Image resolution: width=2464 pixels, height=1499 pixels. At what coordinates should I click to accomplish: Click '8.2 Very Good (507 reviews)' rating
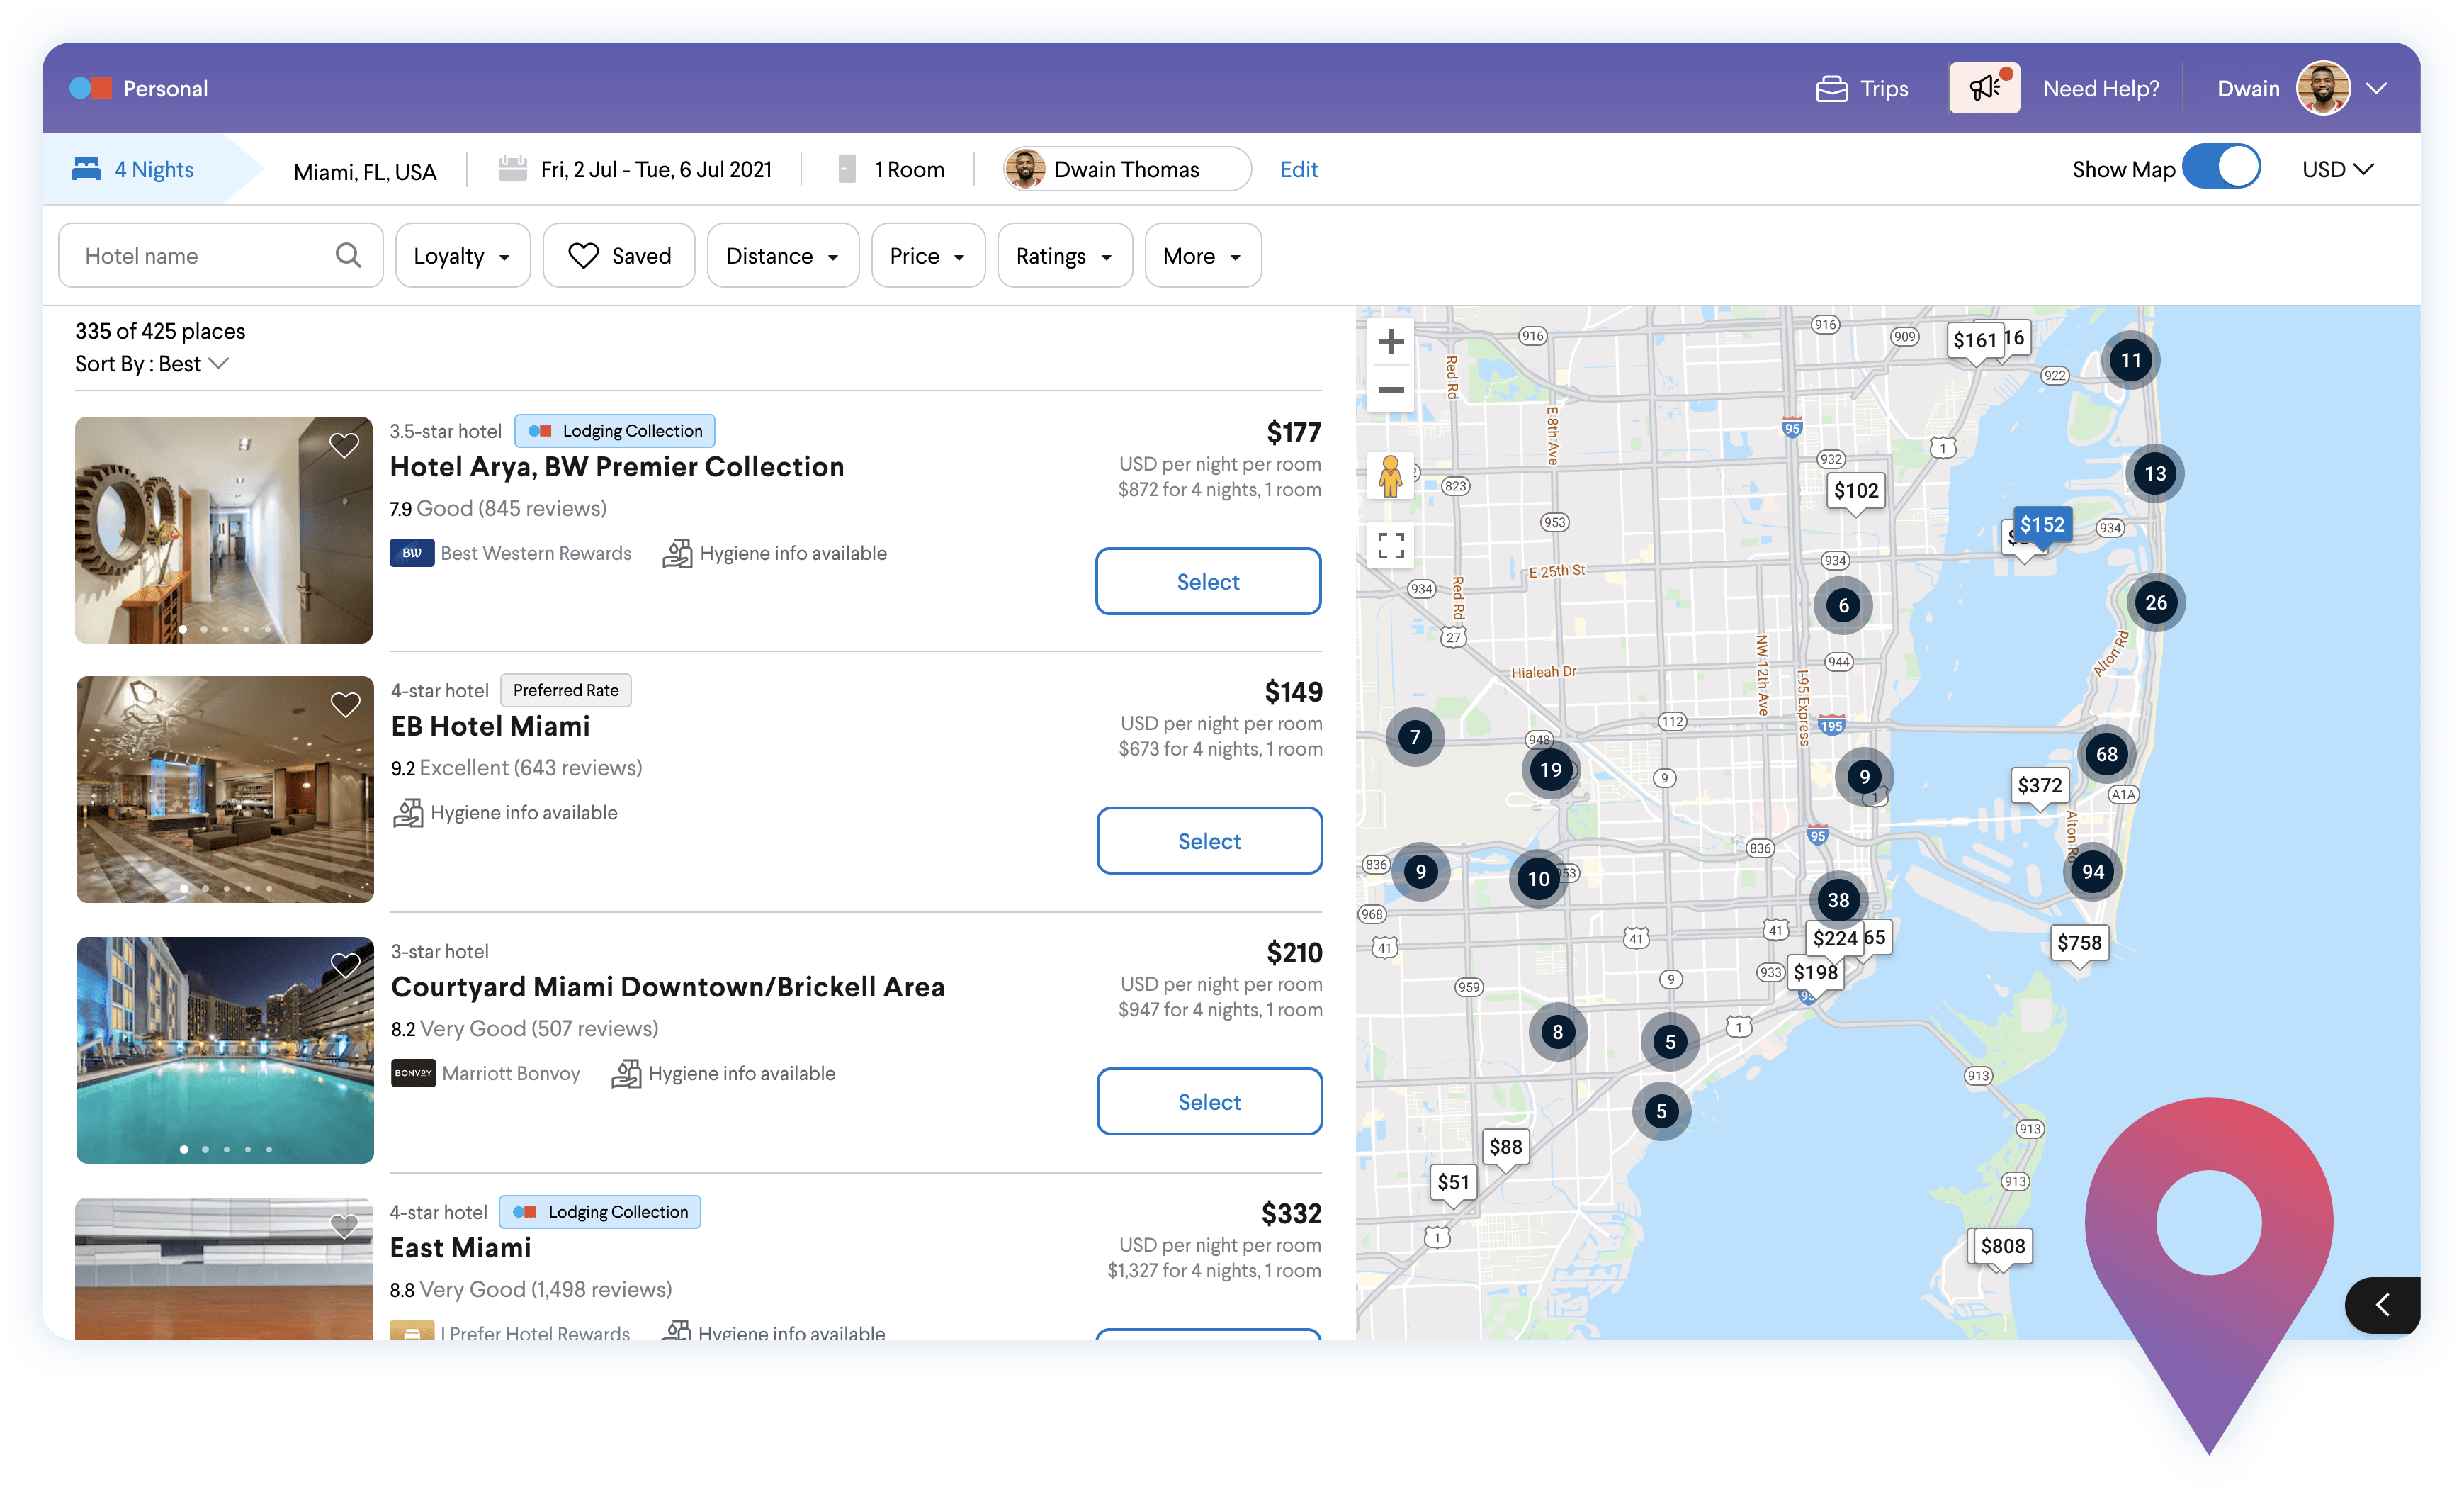(524, 1028)
